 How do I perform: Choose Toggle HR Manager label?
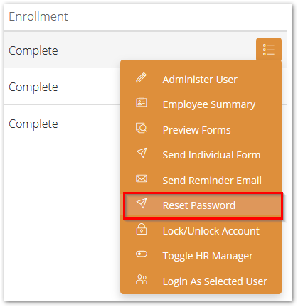pos(208,256)
